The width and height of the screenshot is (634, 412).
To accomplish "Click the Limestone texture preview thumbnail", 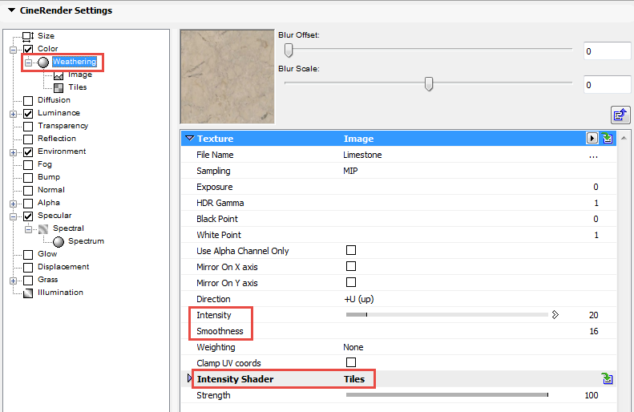I will click(x=228, y=76).
